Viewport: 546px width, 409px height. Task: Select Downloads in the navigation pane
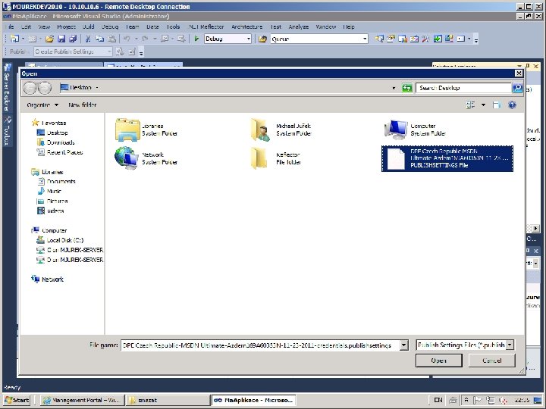[55, 142]
